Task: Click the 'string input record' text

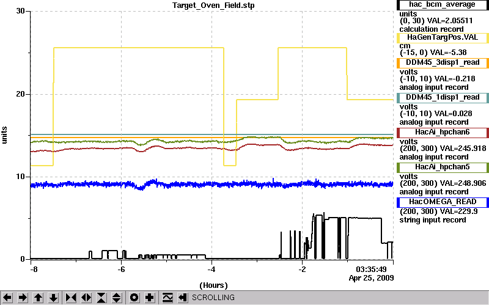Action: pos(433,220)
